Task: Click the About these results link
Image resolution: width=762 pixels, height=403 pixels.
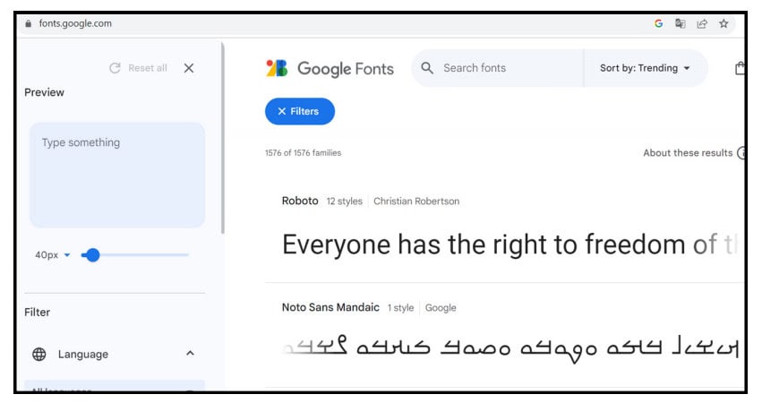Action: [x=687, y=153]
